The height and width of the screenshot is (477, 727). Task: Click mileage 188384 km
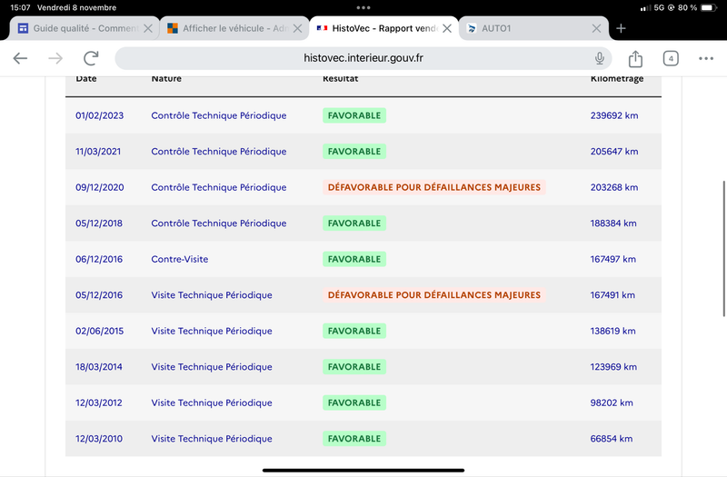point(612,223)
